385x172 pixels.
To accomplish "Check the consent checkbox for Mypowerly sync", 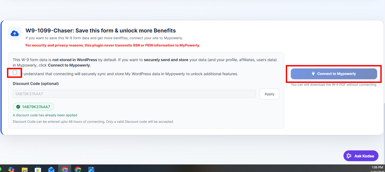I will point(15,72).
